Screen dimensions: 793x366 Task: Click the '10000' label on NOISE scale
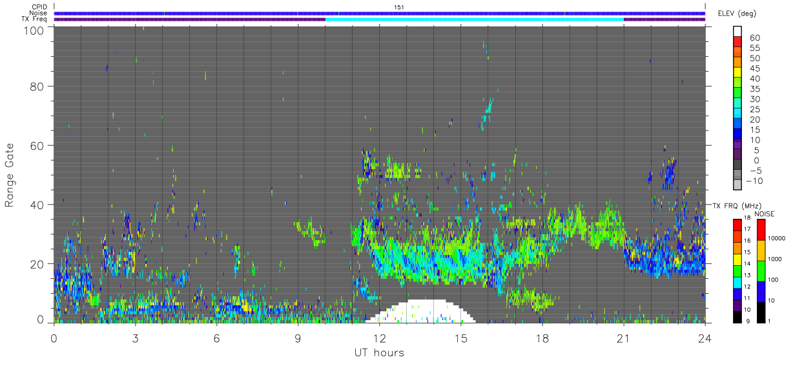pyautogui.click(x=778, y=238)
